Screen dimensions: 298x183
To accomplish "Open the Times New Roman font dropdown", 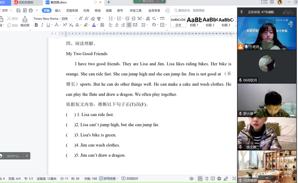I will [46, 18].
